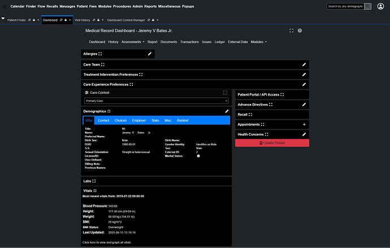Click the Care Team edit pencil
Screen dimensions: 390x248
(x=304, y=65)
